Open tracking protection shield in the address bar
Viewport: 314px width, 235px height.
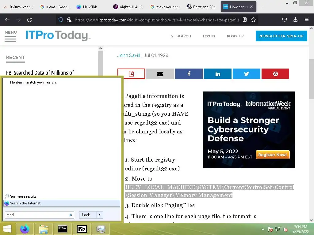point(61,20)
